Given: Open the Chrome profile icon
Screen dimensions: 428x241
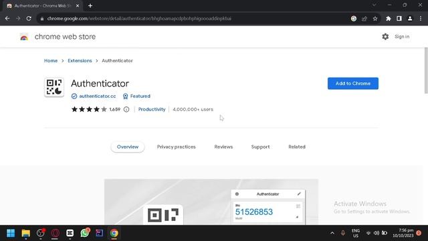Looking at the screenshot, I should click(410, 19).
